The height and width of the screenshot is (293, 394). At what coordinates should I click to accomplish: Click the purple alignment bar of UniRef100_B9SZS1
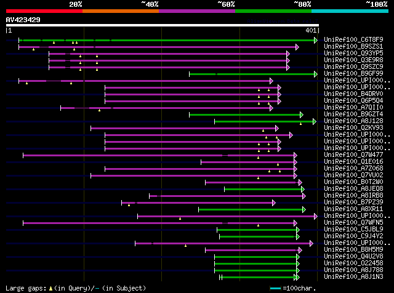[x=158, y=47]
